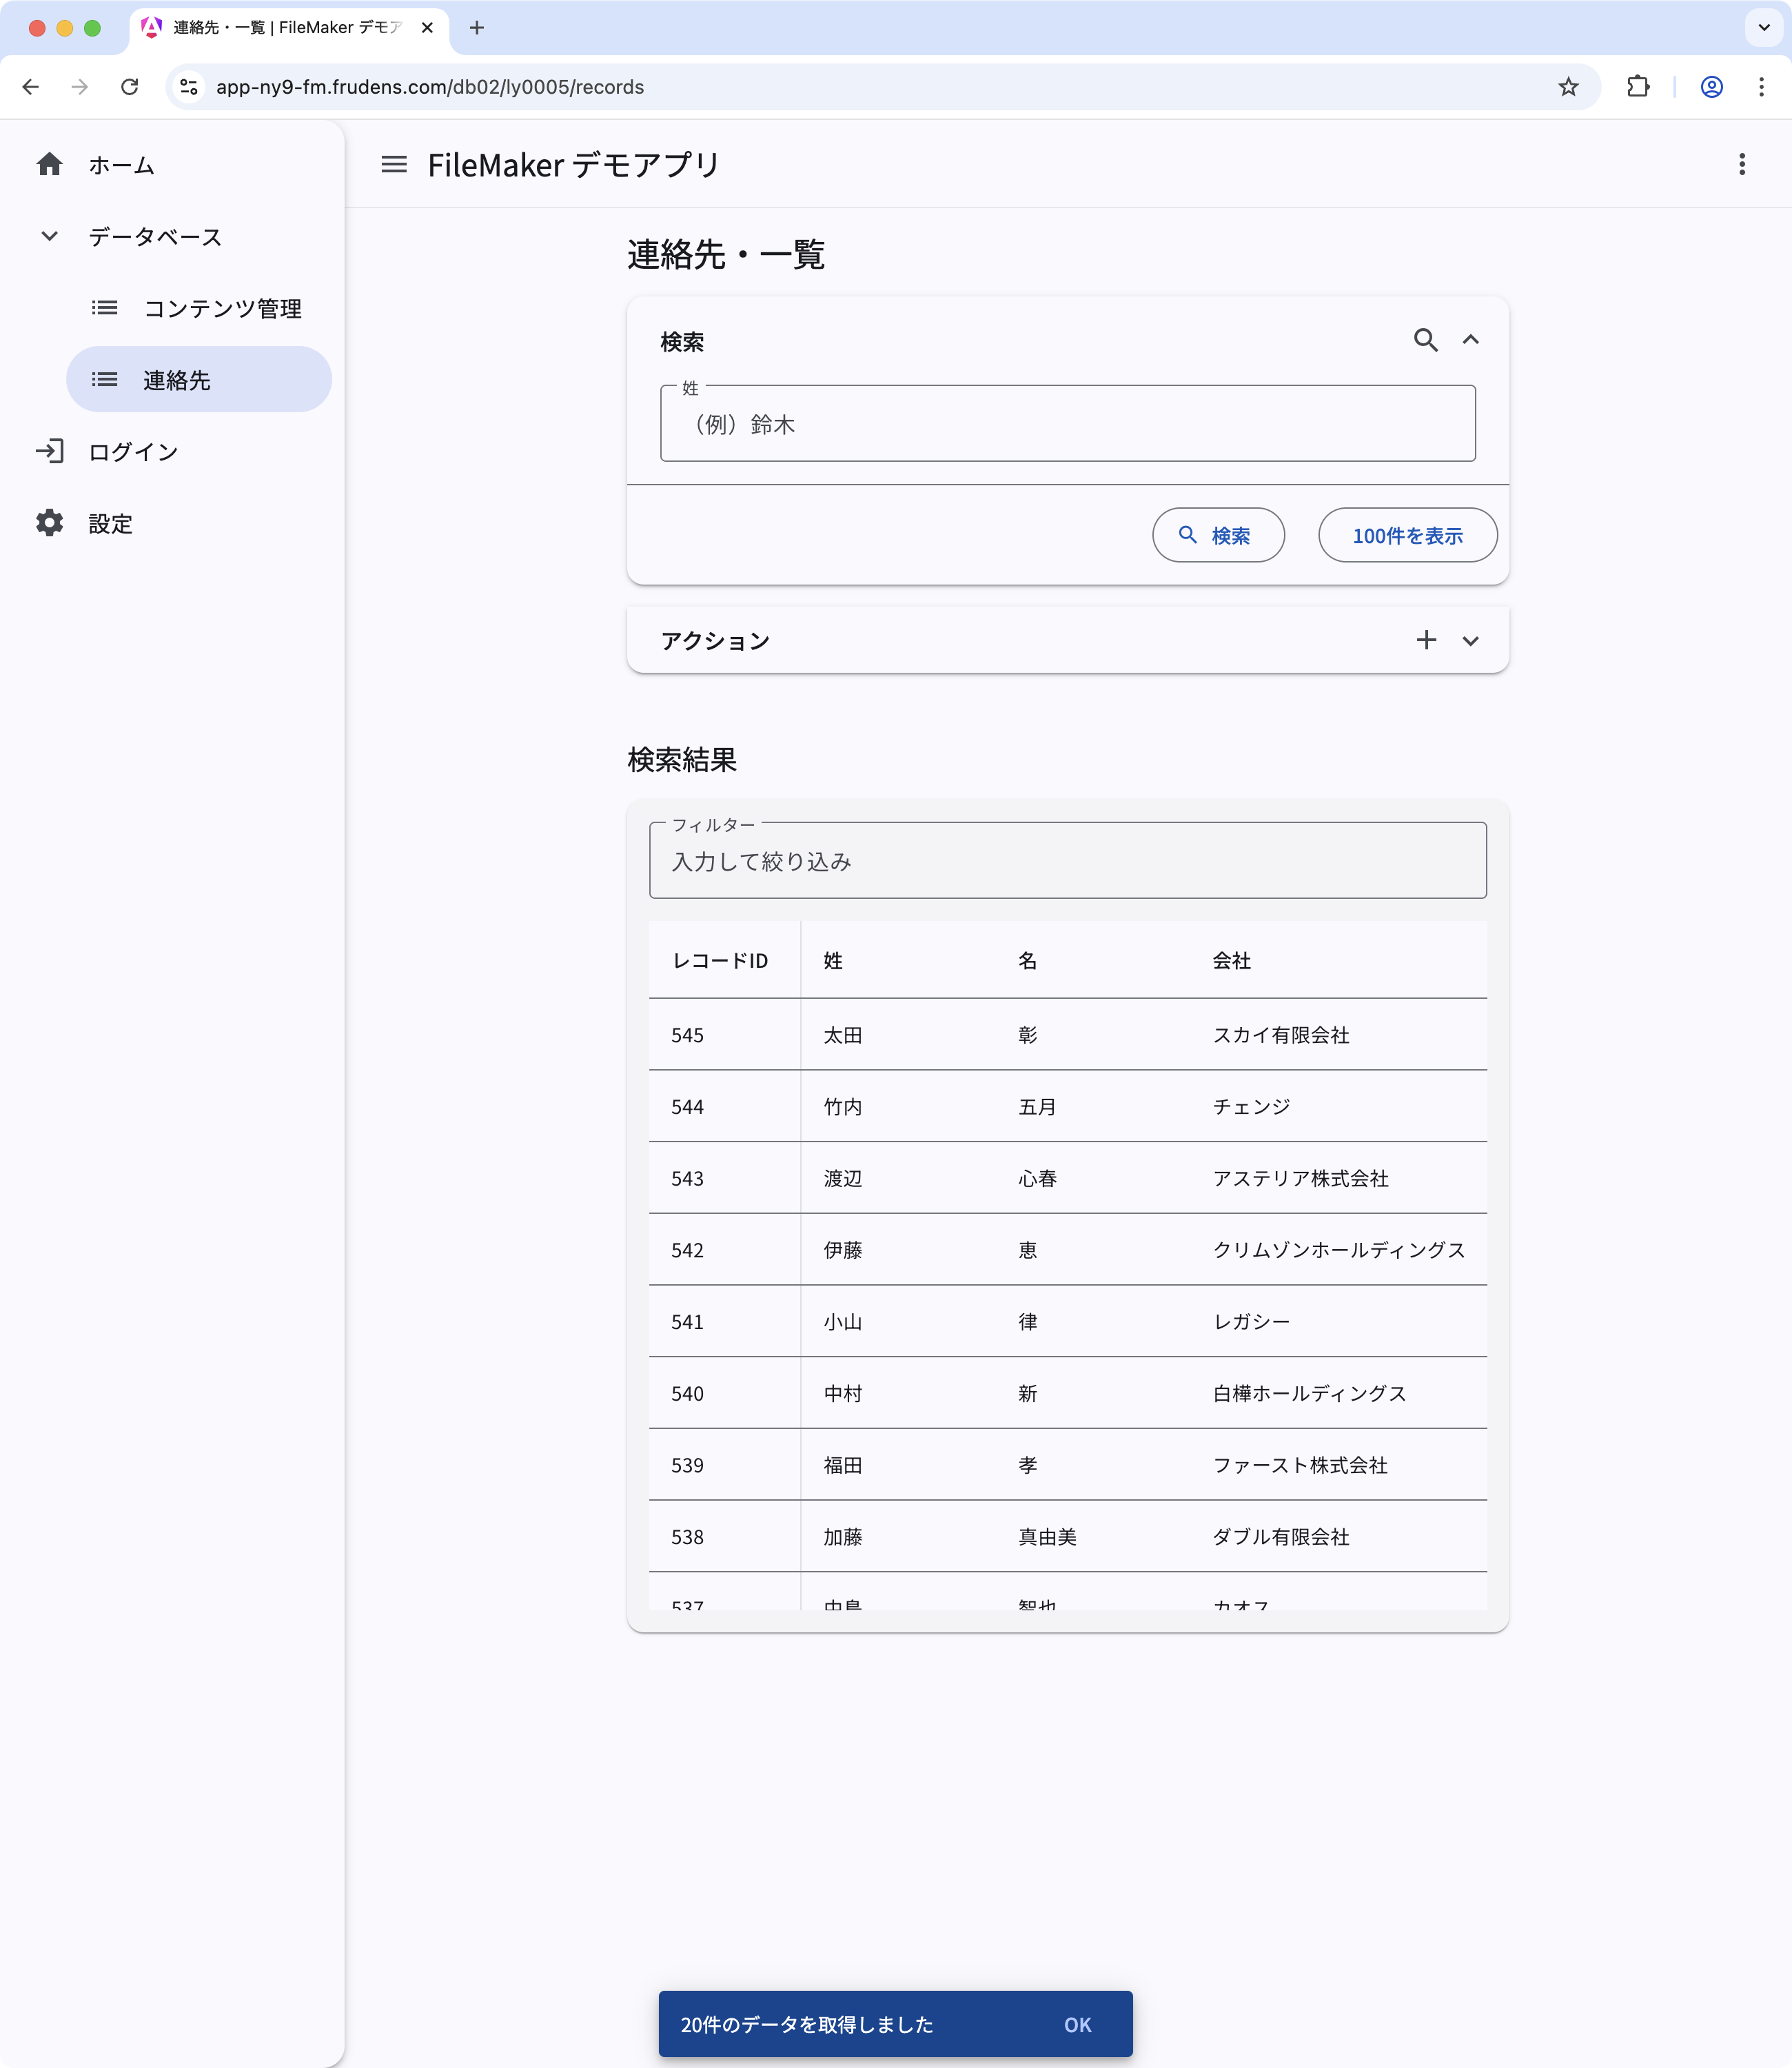Click the 白樺ホールディングス company cell

(x=1310, y=1394)
